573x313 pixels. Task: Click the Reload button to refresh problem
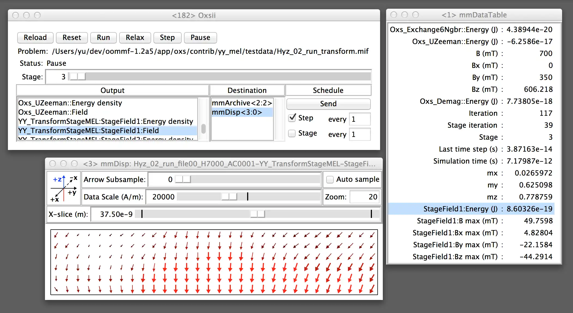coord(35,37)
